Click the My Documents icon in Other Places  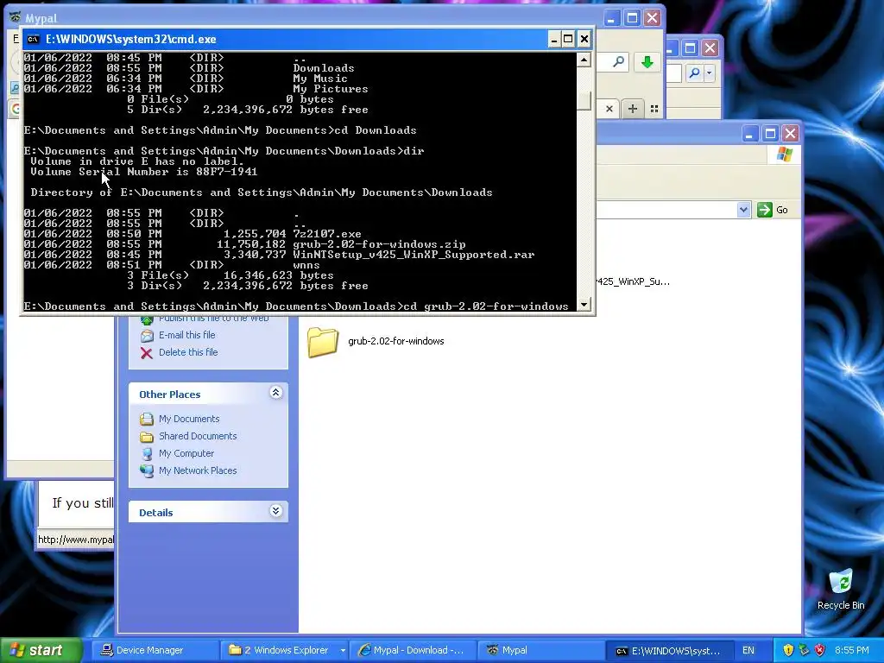click(147, 419)
